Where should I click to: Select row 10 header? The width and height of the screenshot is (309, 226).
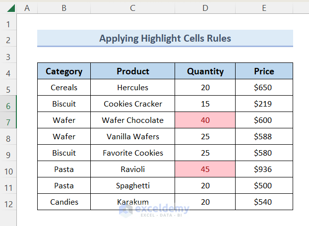pos(8,169)
